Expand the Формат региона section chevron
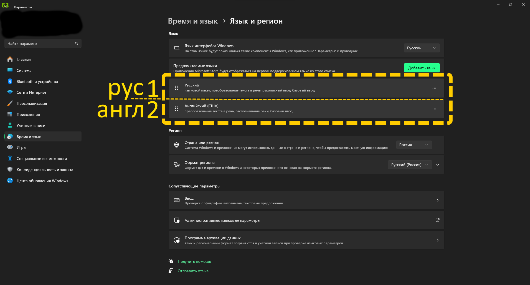The width and height of the screenshot is (530, 285). (438, 165)
